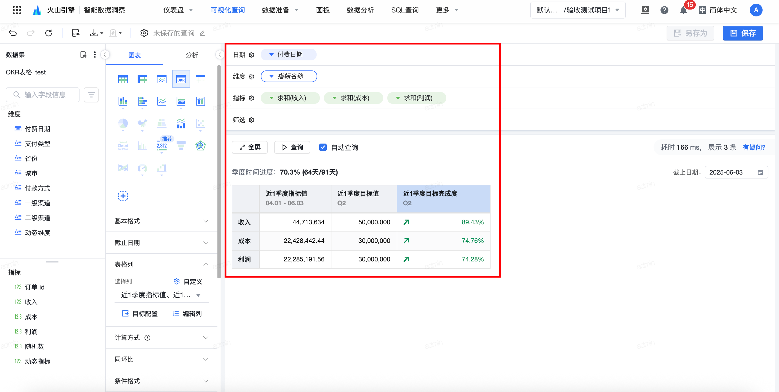Open filter shelf settings gear
779x392 pixels.
click(251, 120)
